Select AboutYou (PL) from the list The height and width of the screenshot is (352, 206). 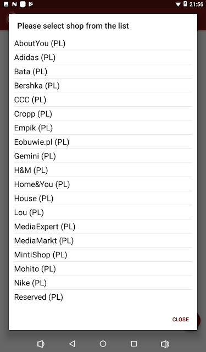(x=103, y=43)
